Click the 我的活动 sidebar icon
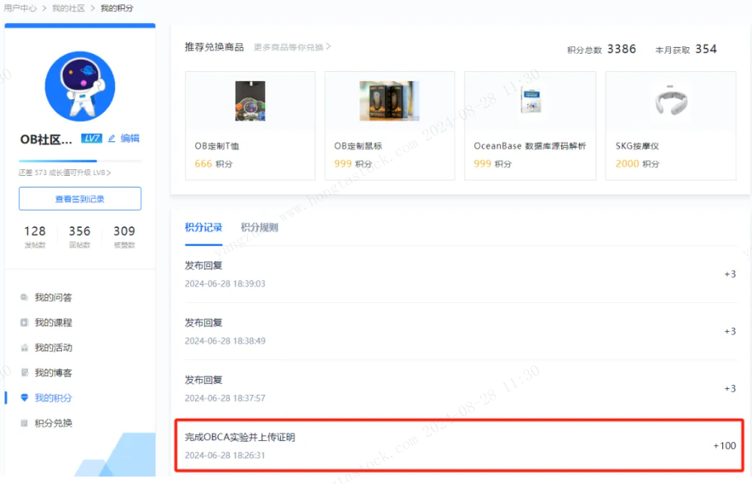The width and height of the screenshot is (752, 484). coord(24,348)
